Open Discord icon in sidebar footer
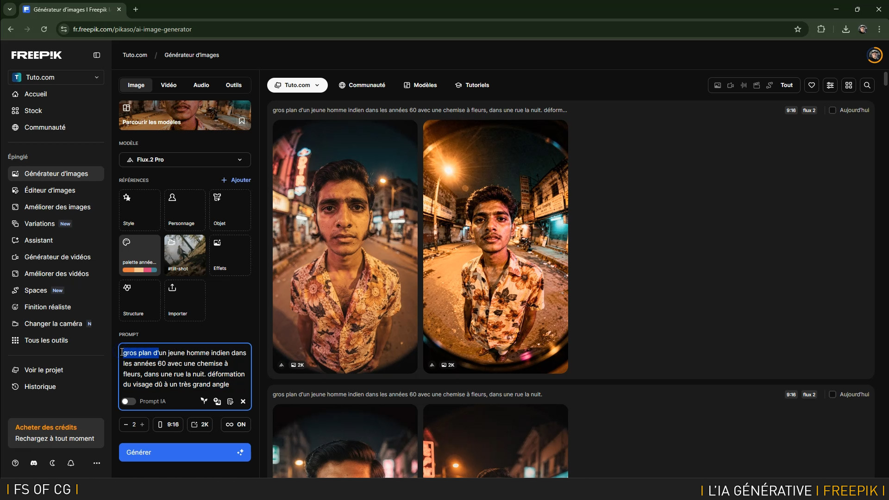The height and width of the screenshot is (500, 889). (34, 463)
